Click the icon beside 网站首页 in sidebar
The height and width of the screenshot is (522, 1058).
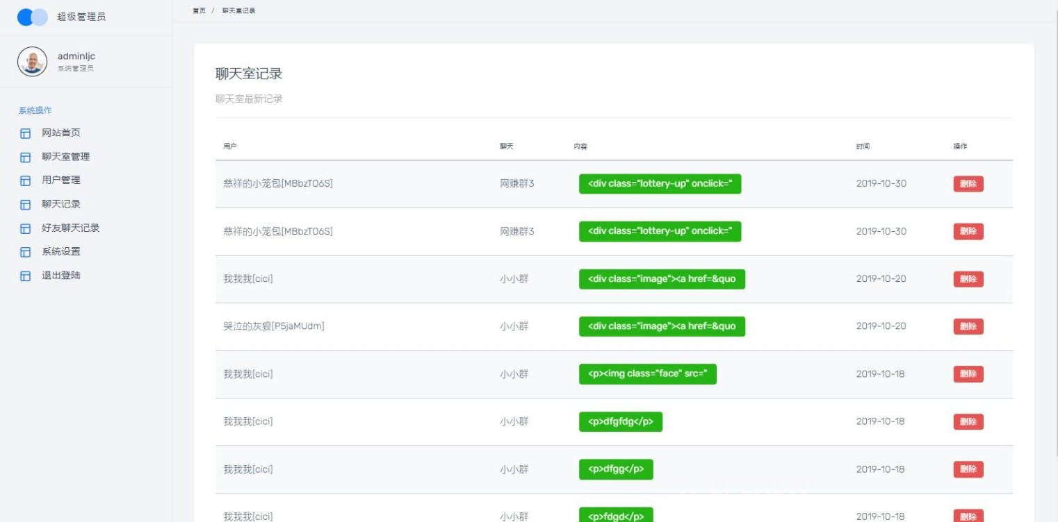click(26, 133)
